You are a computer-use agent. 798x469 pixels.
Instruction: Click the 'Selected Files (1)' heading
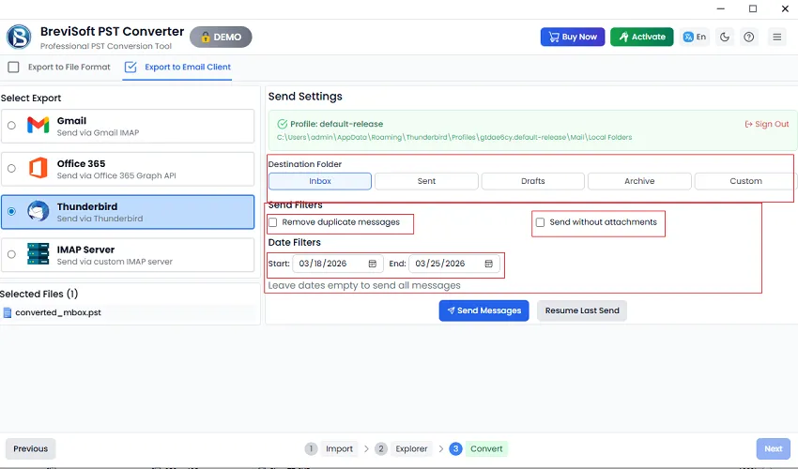point(38,294)
